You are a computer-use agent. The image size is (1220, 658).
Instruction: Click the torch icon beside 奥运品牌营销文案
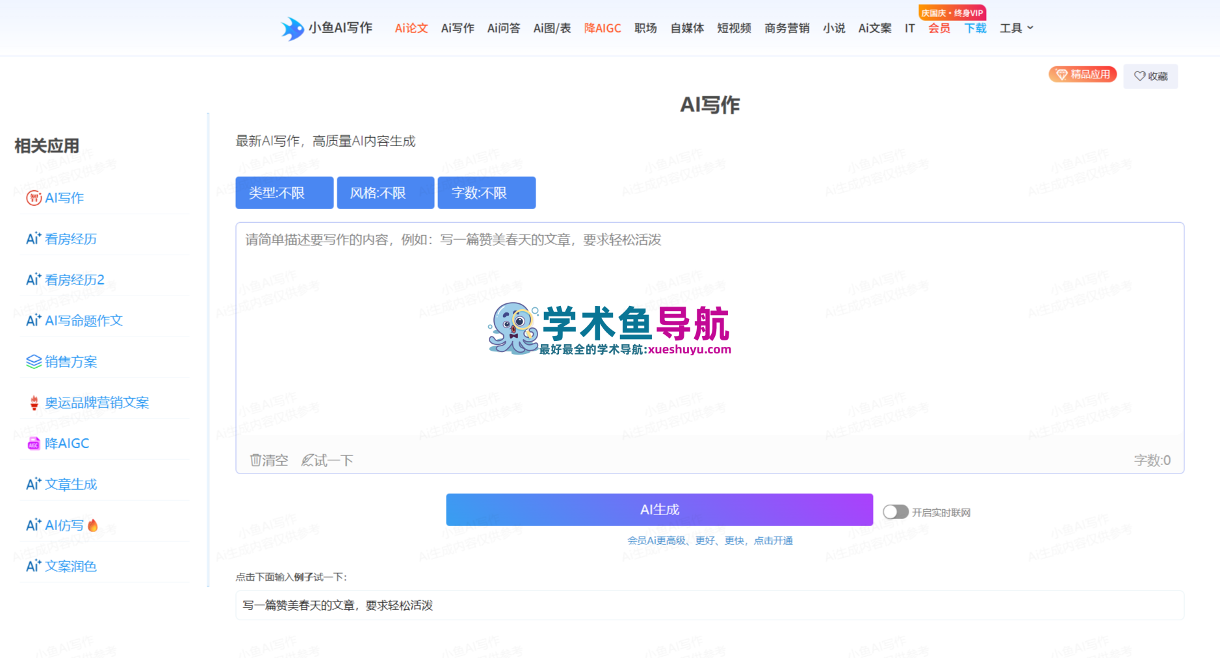point(34,403)
